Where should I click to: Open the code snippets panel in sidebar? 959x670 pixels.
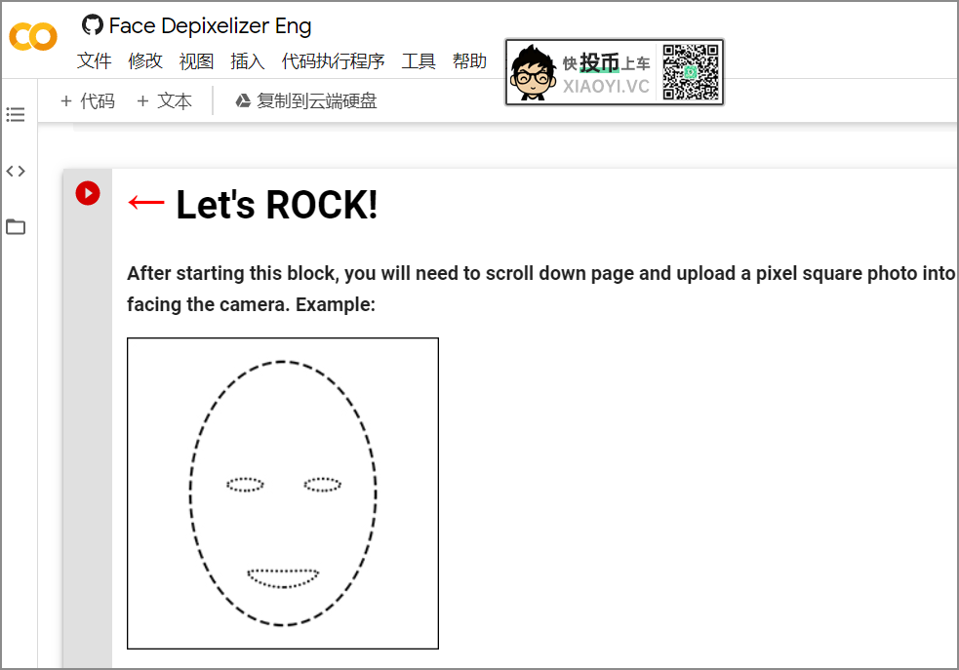point(16,172)
